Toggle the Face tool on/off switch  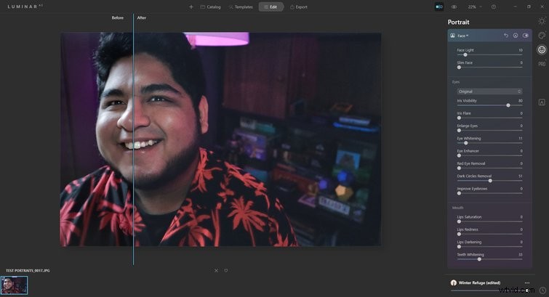pyautogui.click(x=526, y=36)
